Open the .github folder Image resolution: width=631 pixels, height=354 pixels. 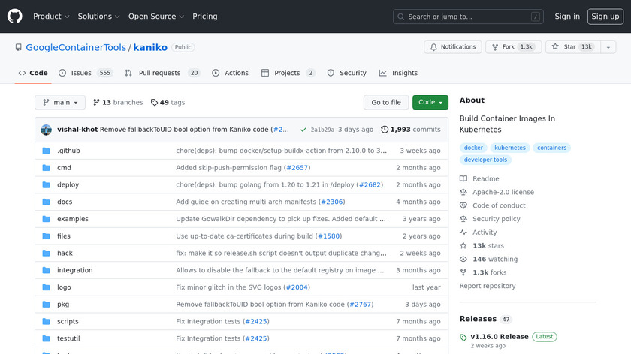click(x=68, y=151)
